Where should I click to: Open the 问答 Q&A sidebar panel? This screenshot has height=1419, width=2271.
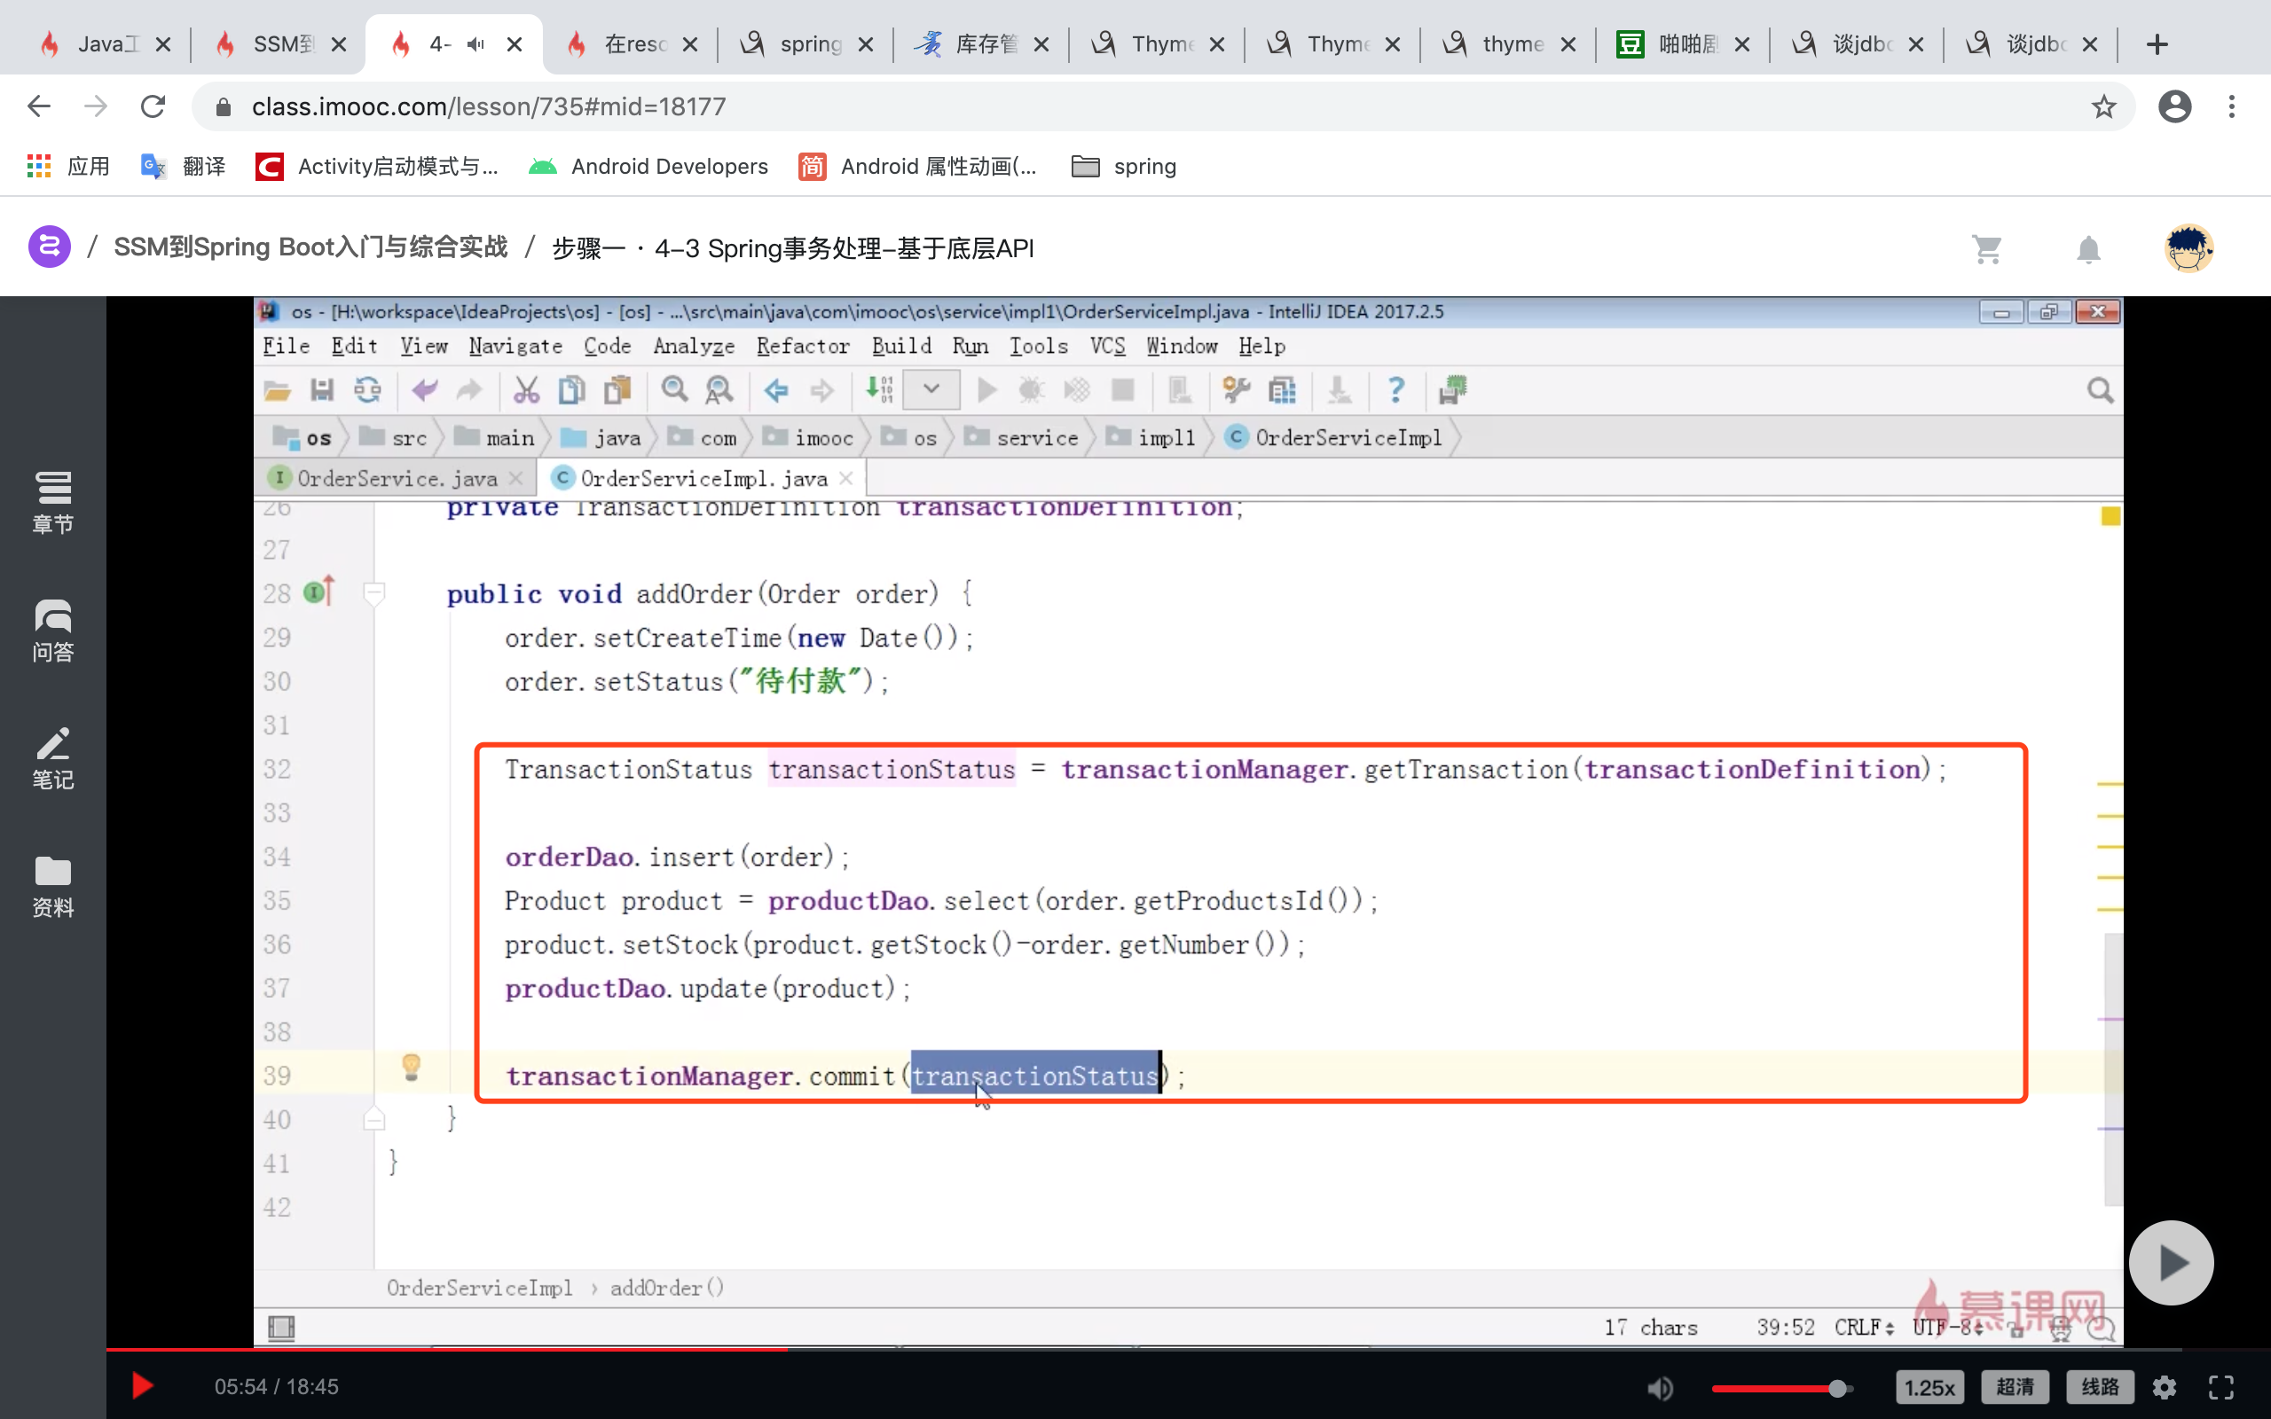coord(52,631)
